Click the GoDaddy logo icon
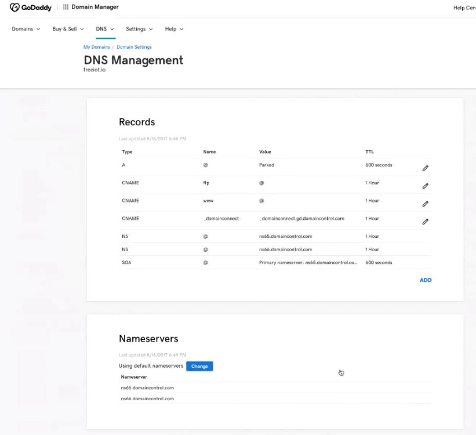This screenshot has width=476, height=435. tap(16, 7)
